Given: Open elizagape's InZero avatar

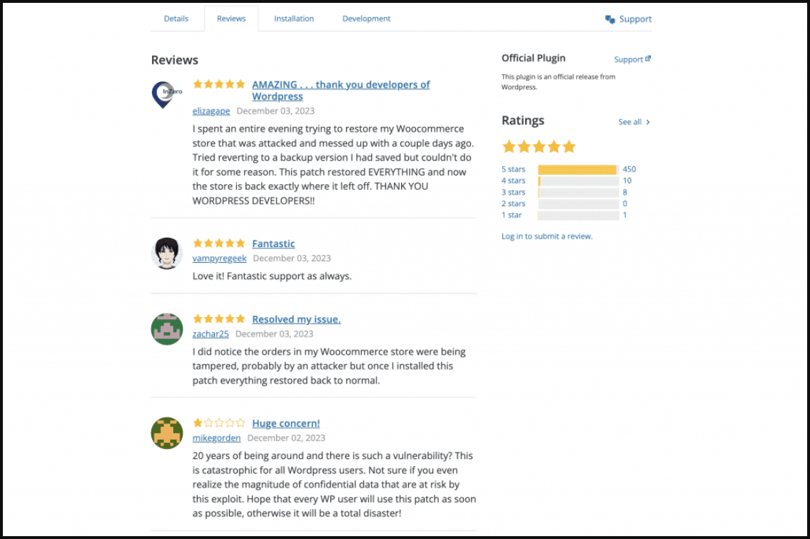Looking at the screenshot, I should (166, 94).
